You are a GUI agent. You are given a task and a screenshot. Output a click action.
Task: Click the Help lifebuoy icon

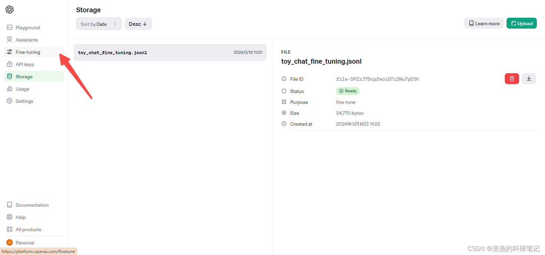(10, 217)
